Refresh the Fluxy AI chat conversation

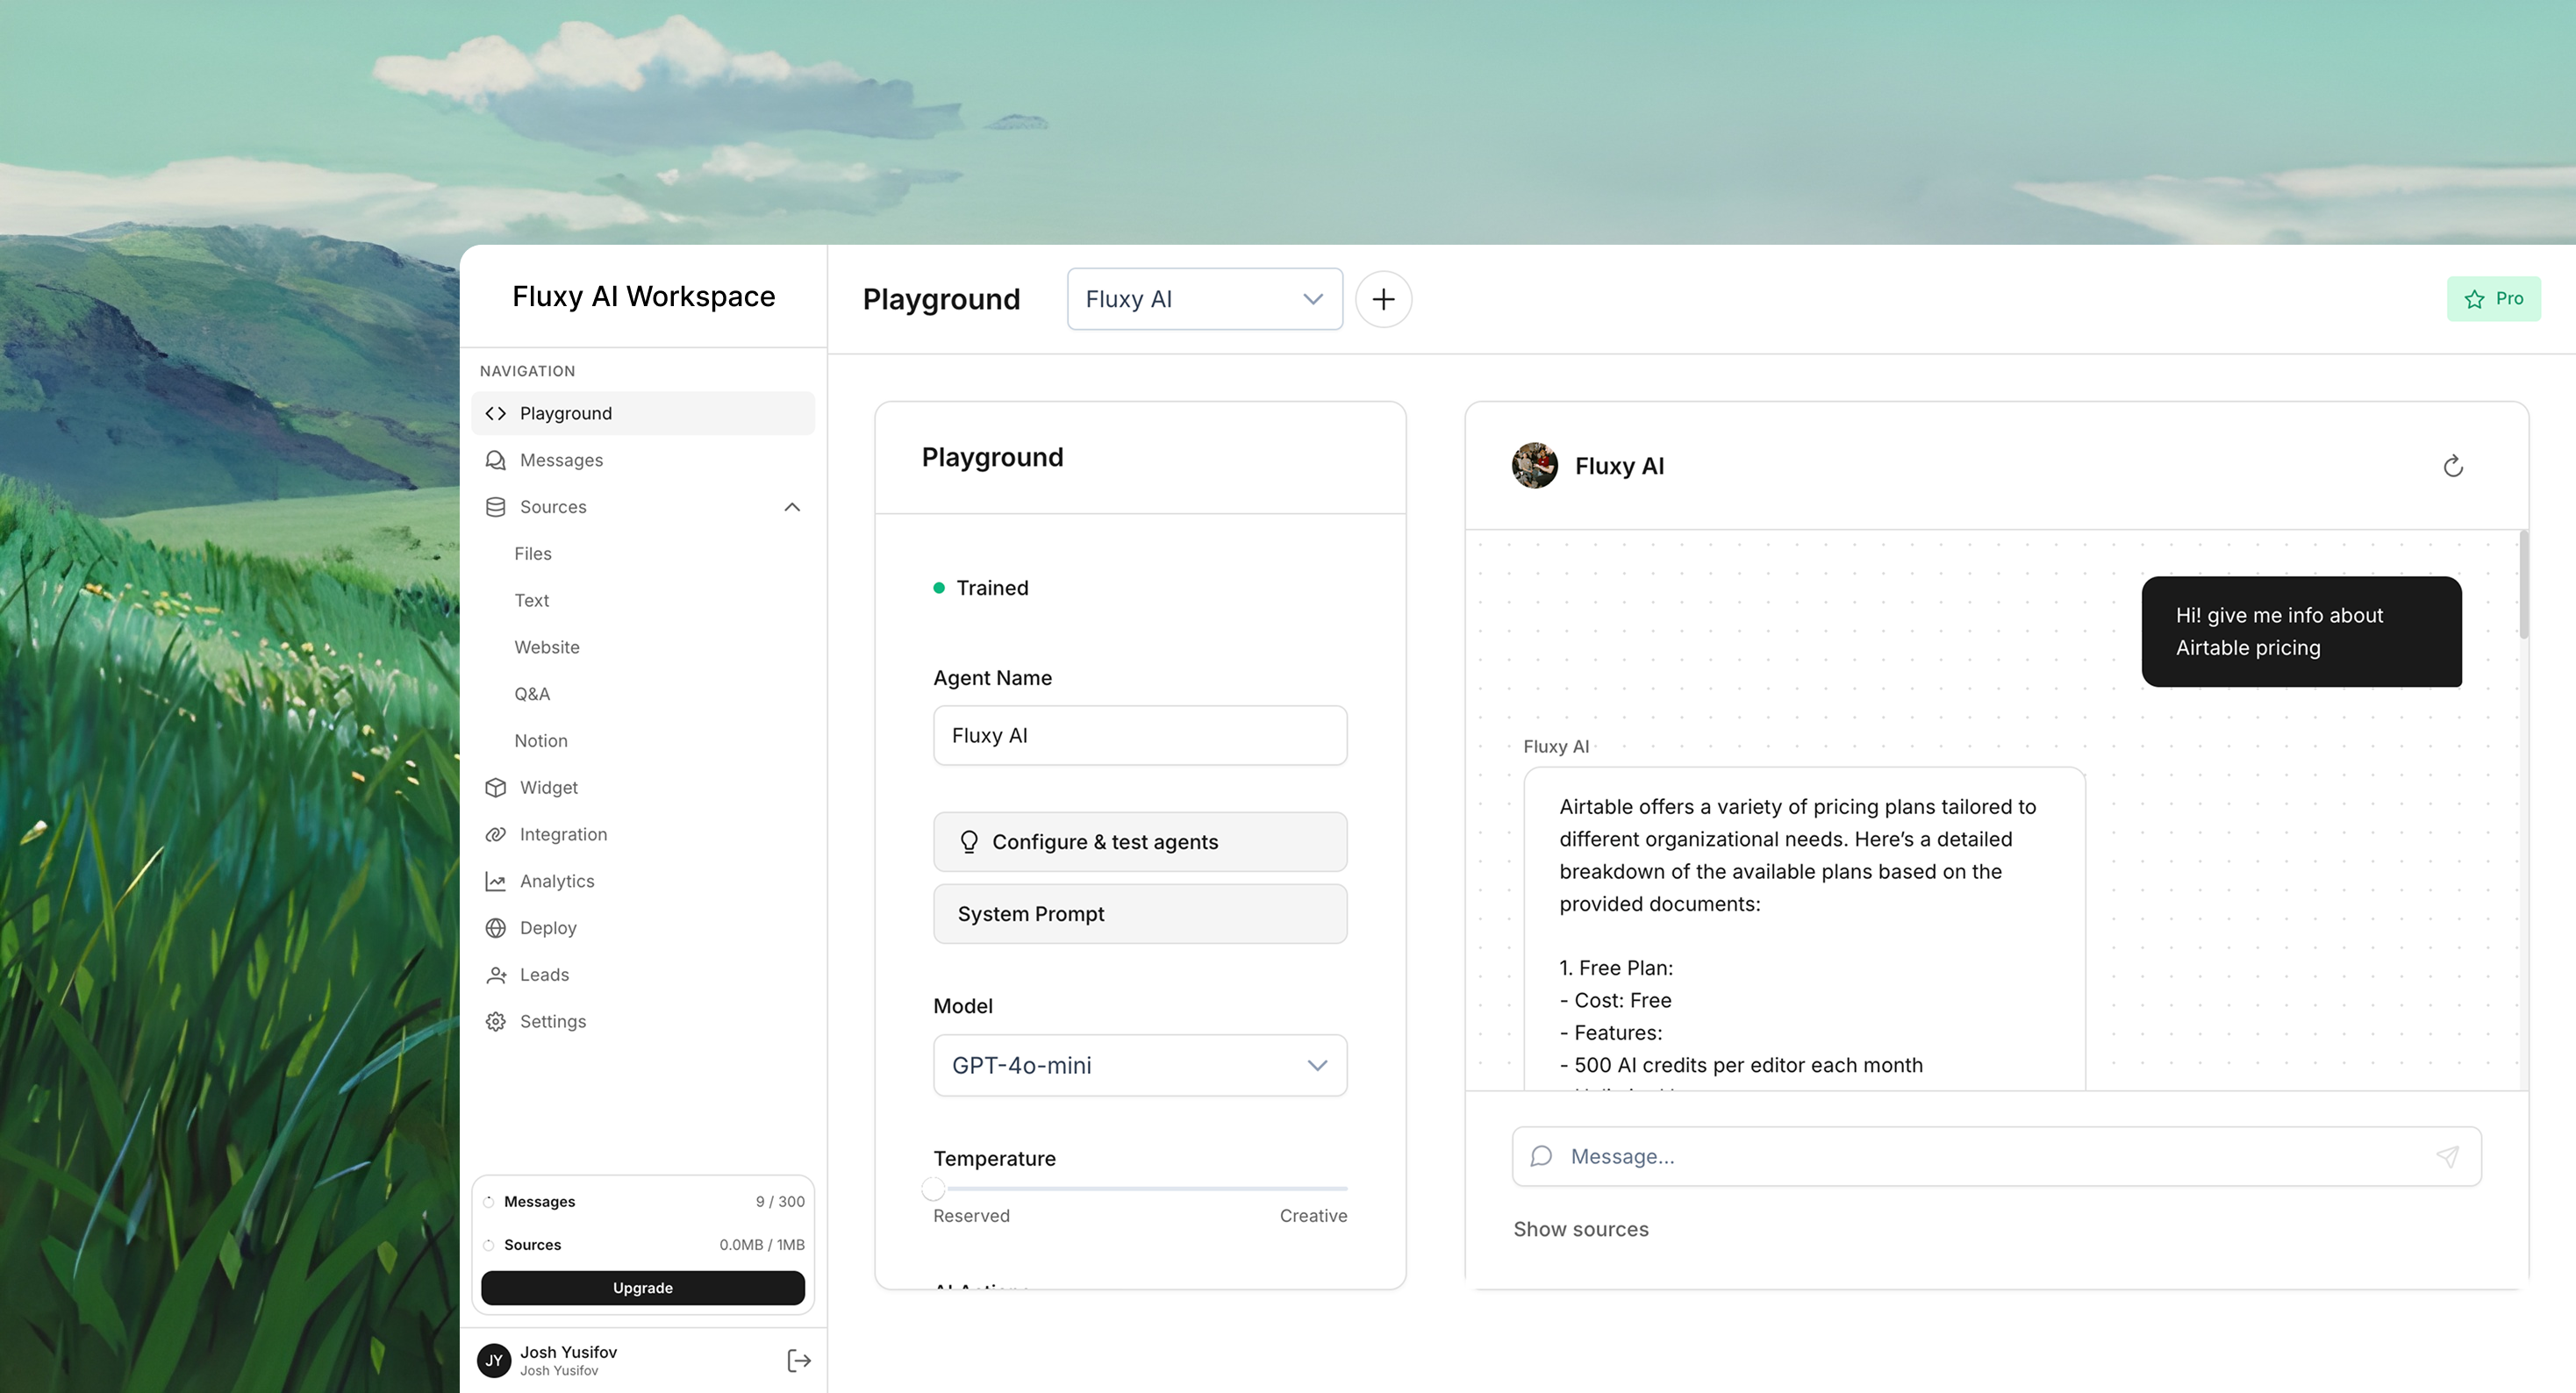coord(2453,465)
